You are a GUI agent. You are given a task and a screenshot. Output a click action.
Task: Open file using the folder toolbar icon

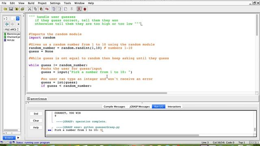coord(5,9)
